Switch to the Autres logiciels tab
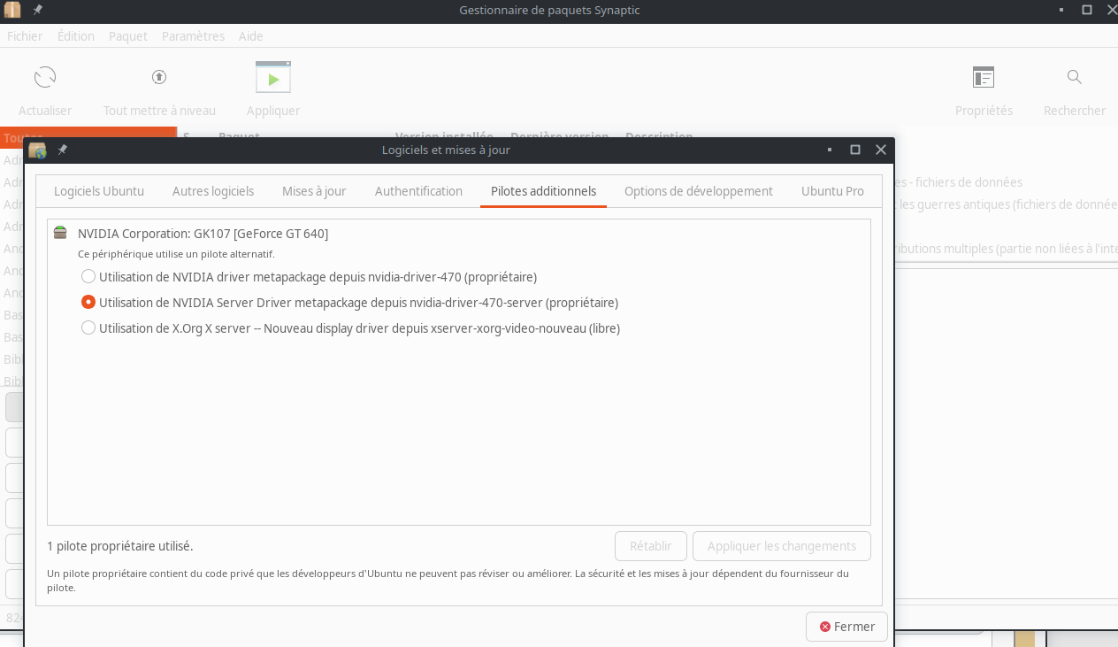1118x647 pixels. pos(213,191)
